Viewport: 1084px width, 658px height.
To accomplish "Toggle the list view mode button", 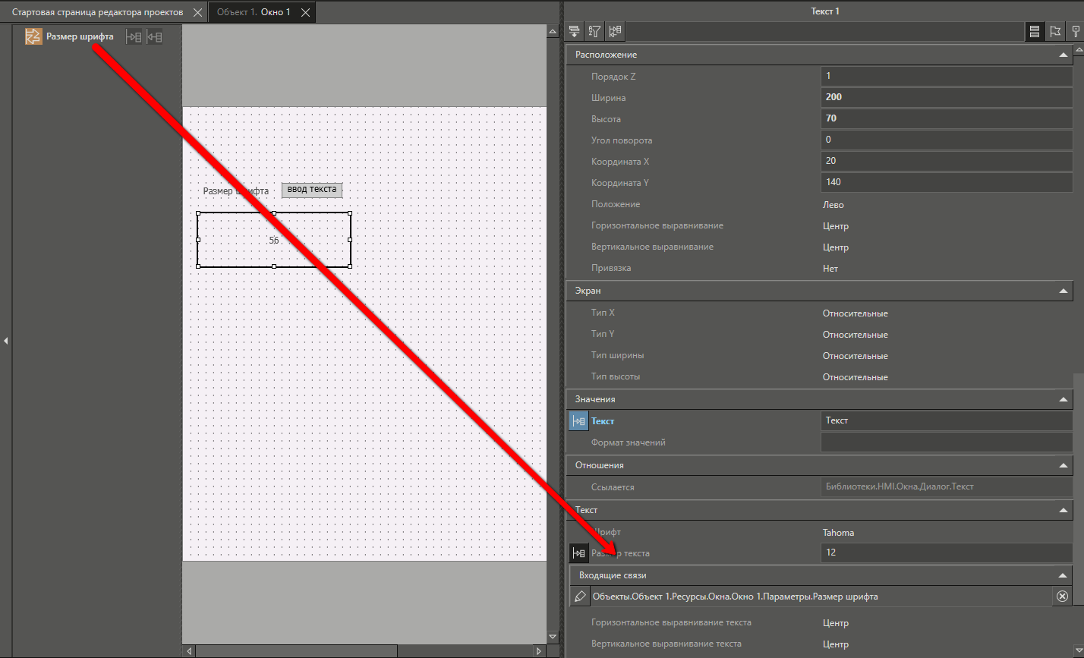I will 1034,31.
